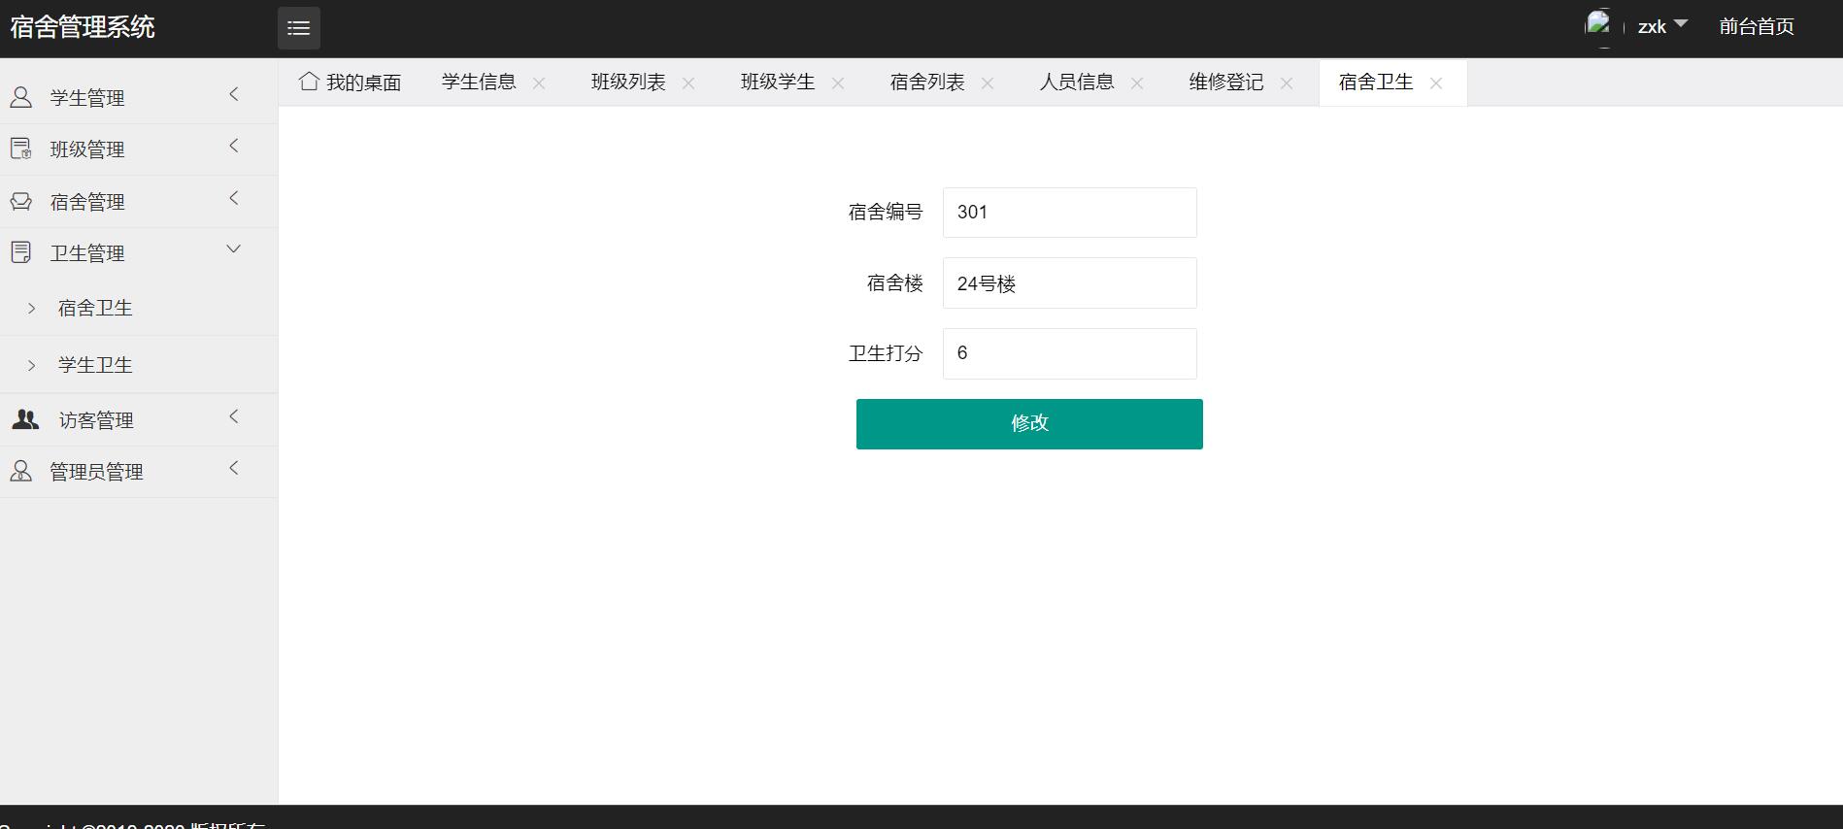Image resolution: width=1843 pixels, height=829 pixels.
Task: Expand the 学生管理 menu chevron
Action: click(234, 94)
